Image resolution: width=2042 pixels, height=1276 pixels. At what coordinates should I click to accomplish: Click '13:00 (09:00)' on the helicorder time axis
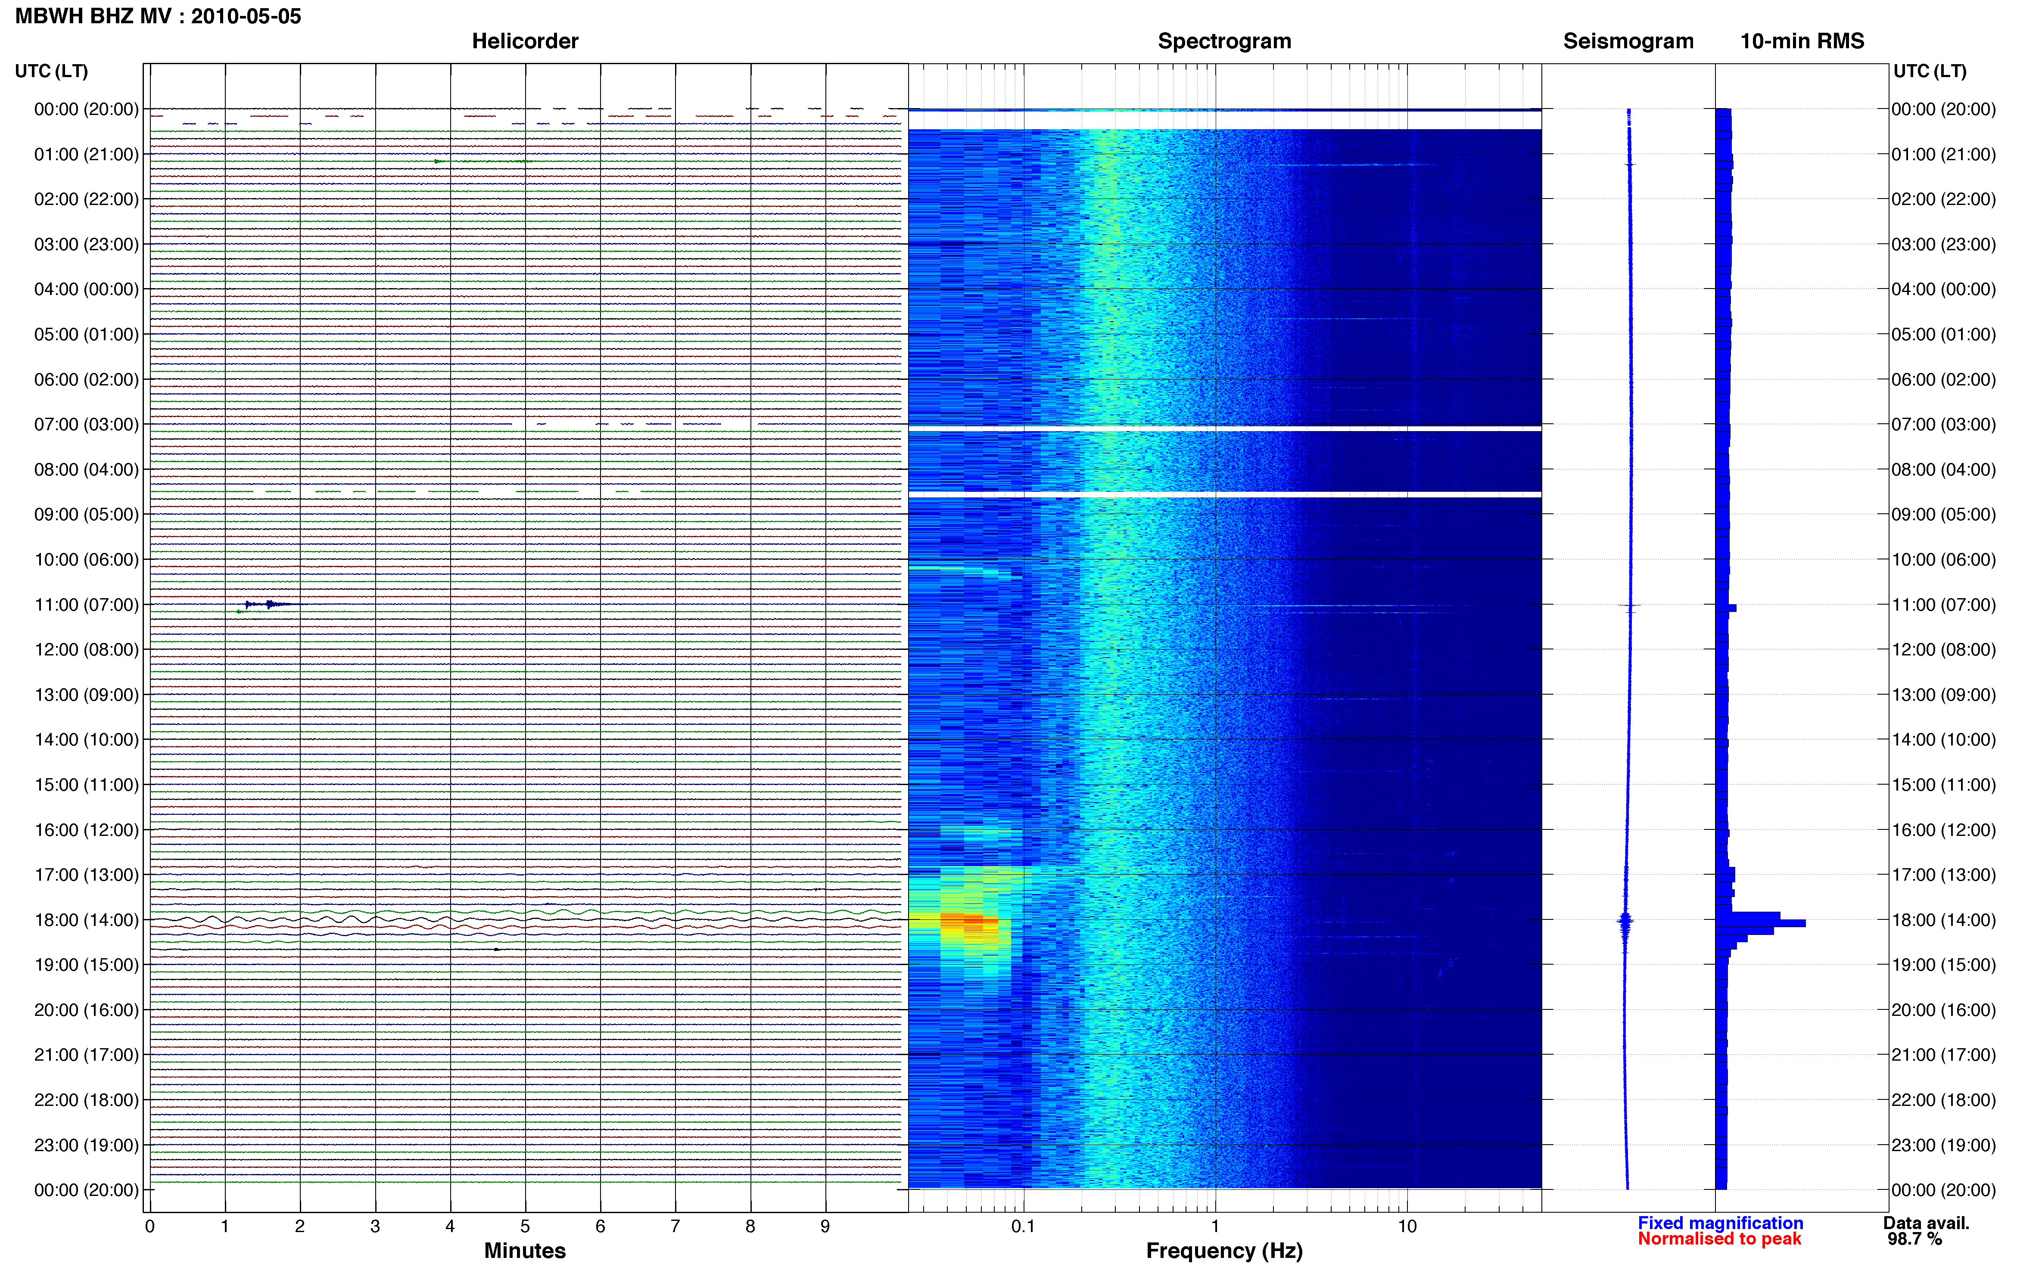pyautogui.click(x=86, y=695)
